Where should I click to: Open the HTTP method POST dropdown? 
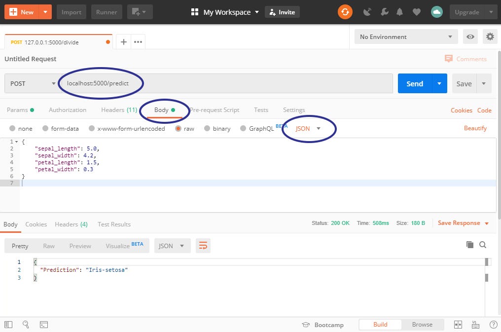[x=33, y=84]
